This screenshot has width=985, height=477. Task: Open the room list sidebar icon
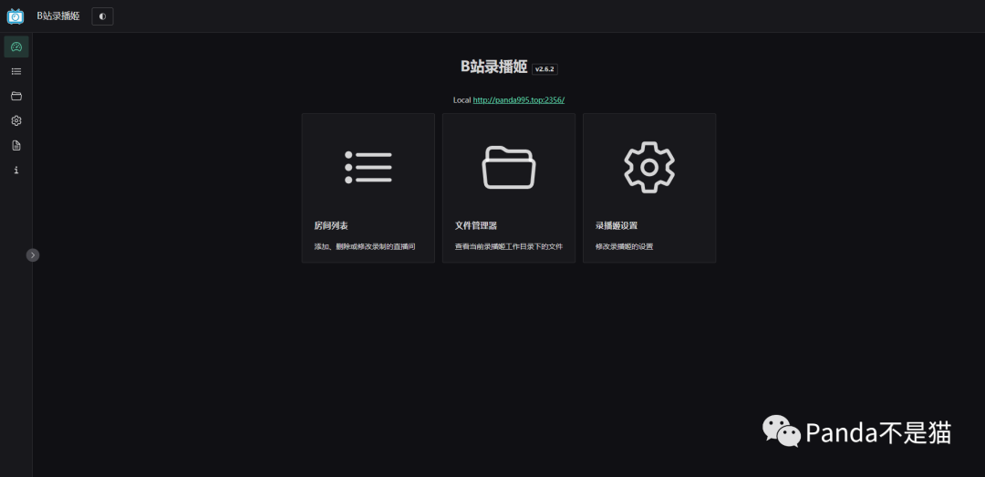coord(16,72)
